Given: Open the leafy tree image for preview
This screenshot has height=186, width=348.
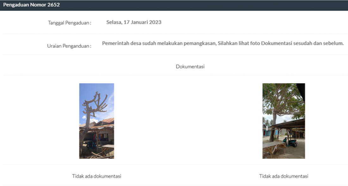Looking at the screenshot, I should tap(283, 121).
